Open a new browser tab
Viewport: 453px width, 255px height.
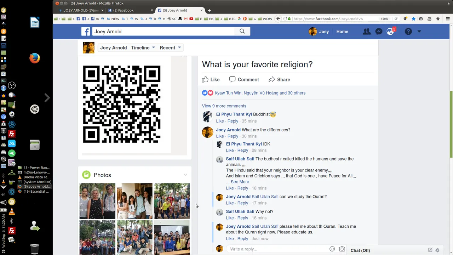pyautogui.click(x=209, y=10)
